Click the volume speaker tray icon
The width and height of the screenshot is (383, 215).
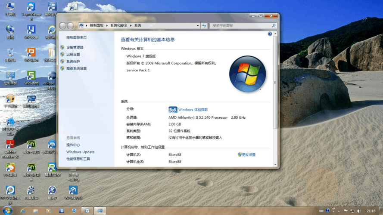pyautogui.click(x=359, y=211)
